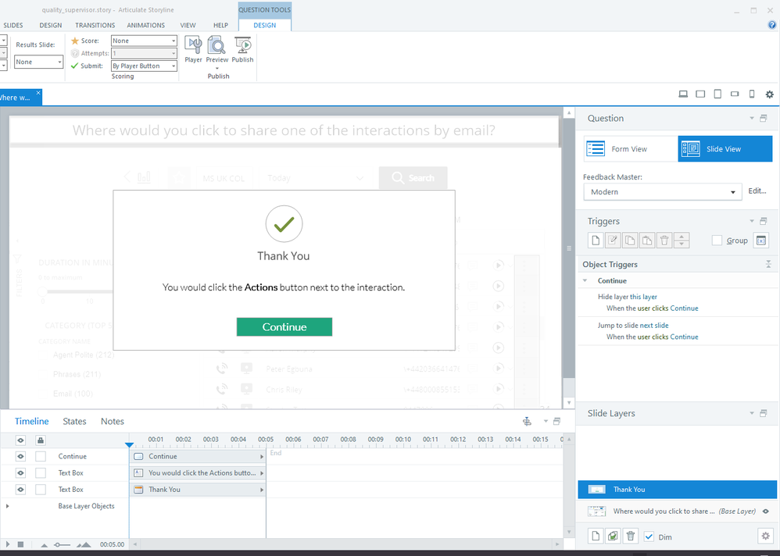Image resolution: width=780 pixels, height=556 pixels.
Task: Collapse the Continue trigger group
Action: [585, 280]
